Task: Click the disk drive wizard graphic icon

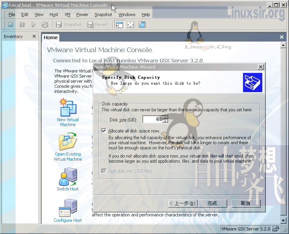Action: (x=252, y=82)
